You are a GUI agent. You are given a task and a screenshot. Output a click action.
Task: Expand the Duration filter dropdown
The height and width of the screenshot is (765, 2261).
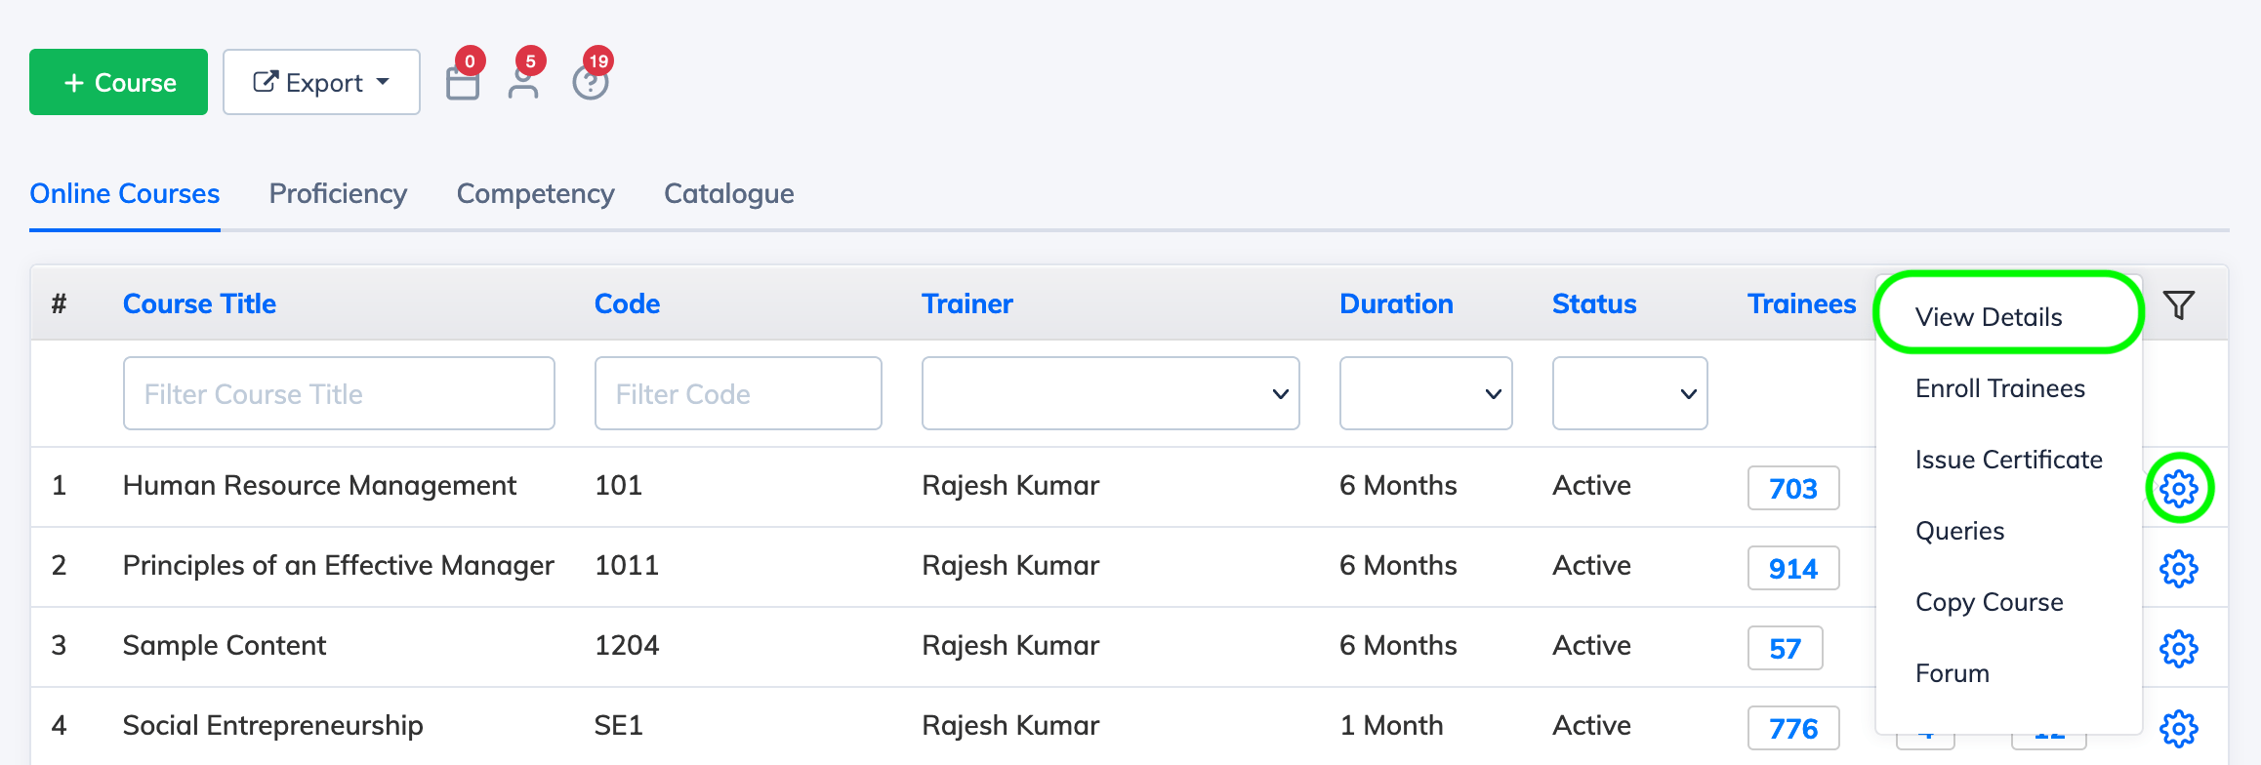[x=1425, y=393]
